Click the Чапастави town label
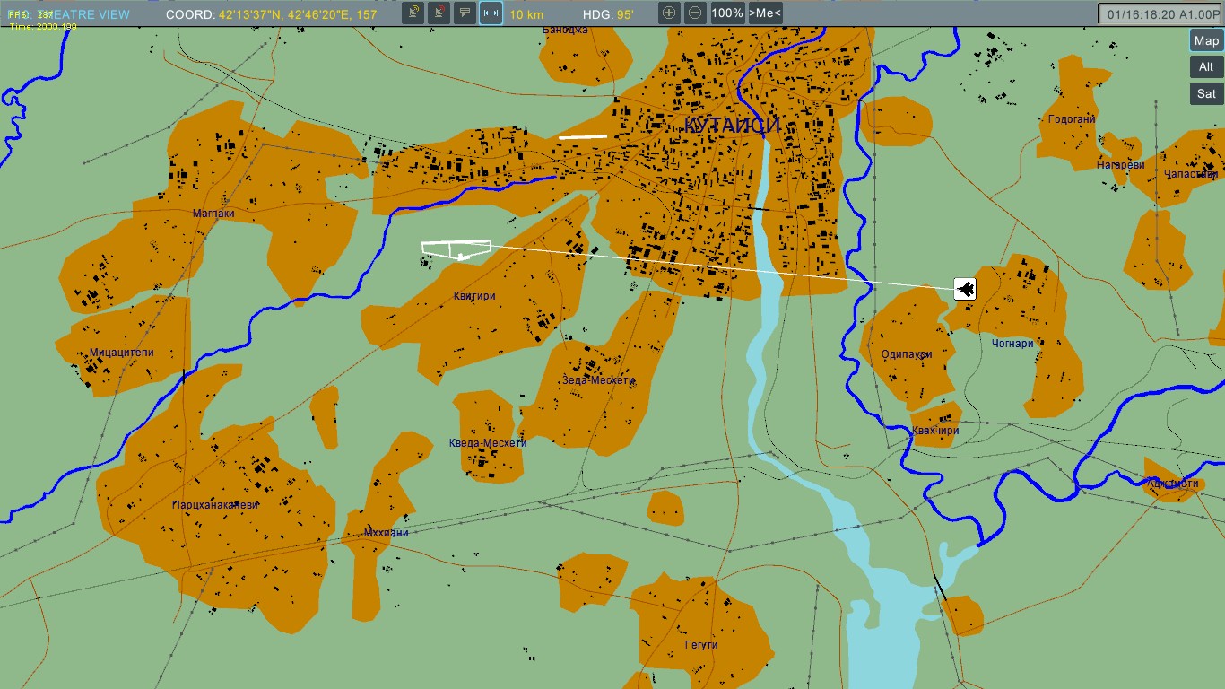 click(x=1192, y=174)
